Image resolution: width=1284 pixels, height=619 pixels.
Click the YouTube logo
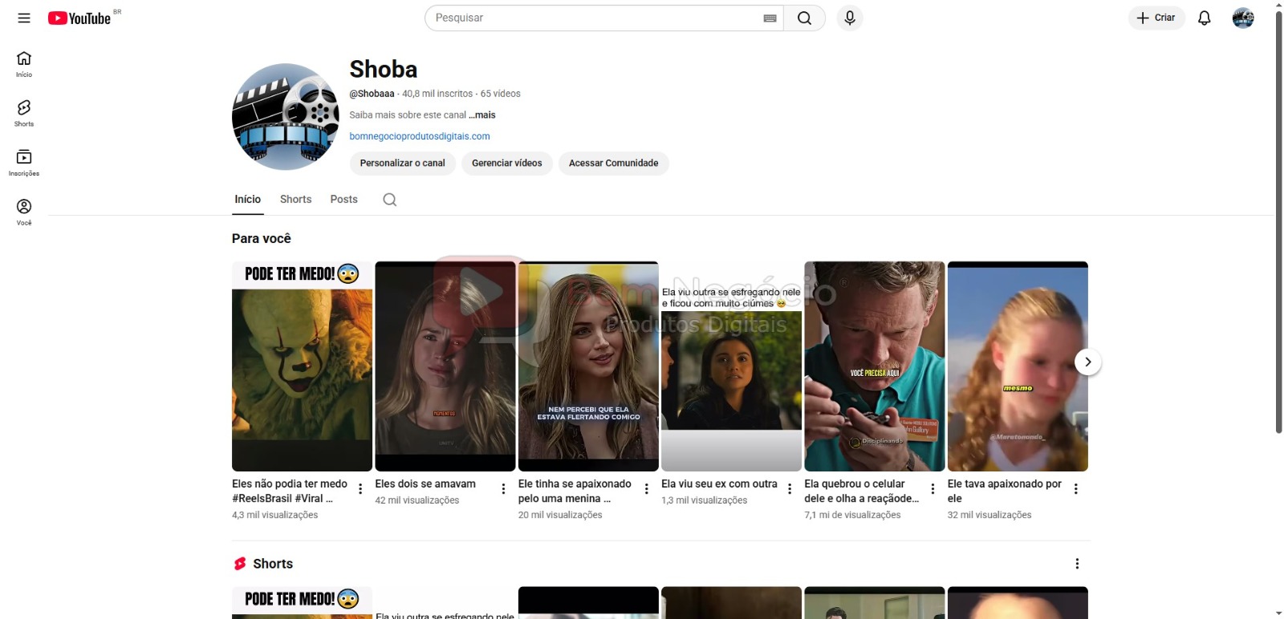pyautogui.click(x=79, y=18)
